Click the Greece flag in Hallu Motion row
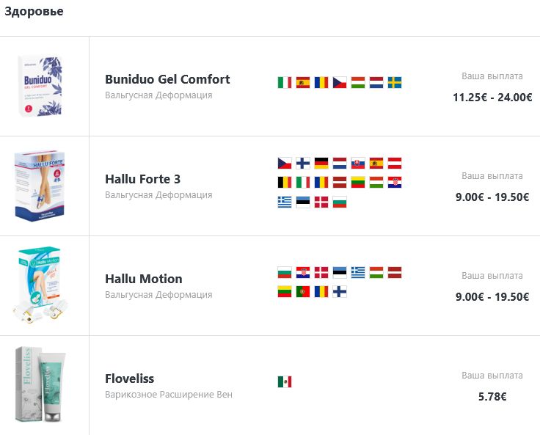This screenshot has width=540, height=435. 358,273
